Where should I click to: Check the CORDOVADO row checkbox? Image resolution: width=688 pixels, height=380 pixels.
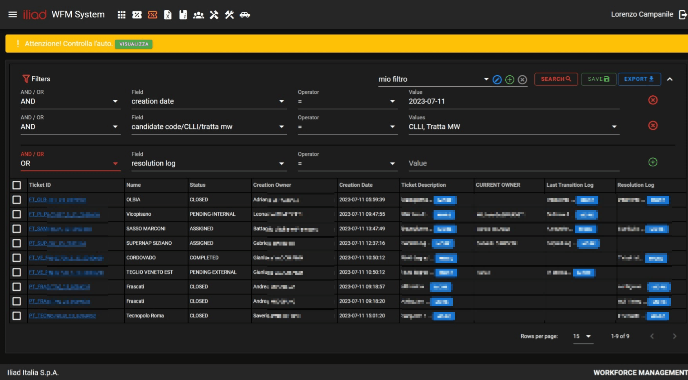point(16,258)
